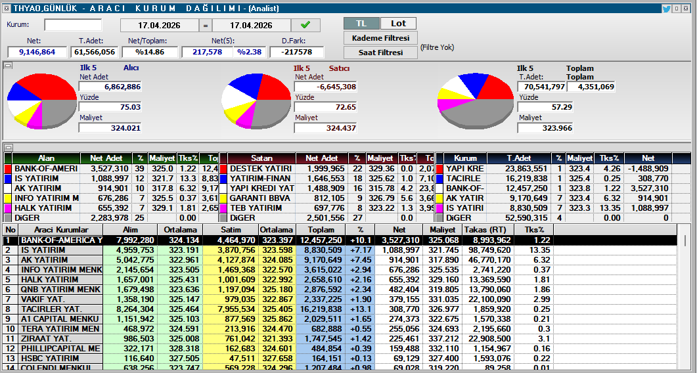
Task: Select the end date field after equals sign
Action: 251,26
